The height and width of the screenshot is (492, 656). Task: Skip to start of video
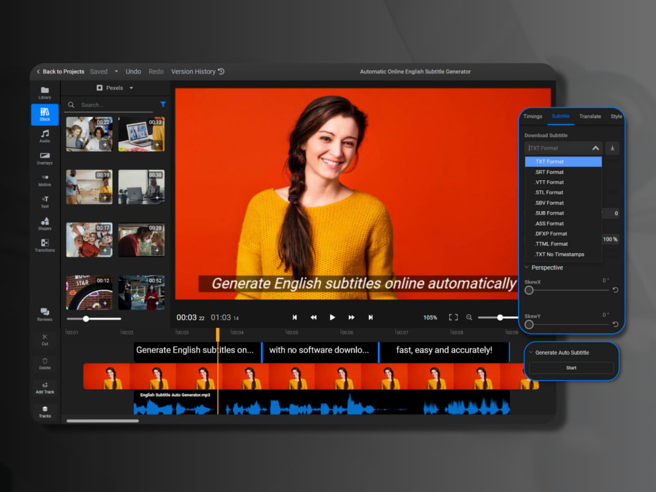pyautogui.click(x=295, y=318)
